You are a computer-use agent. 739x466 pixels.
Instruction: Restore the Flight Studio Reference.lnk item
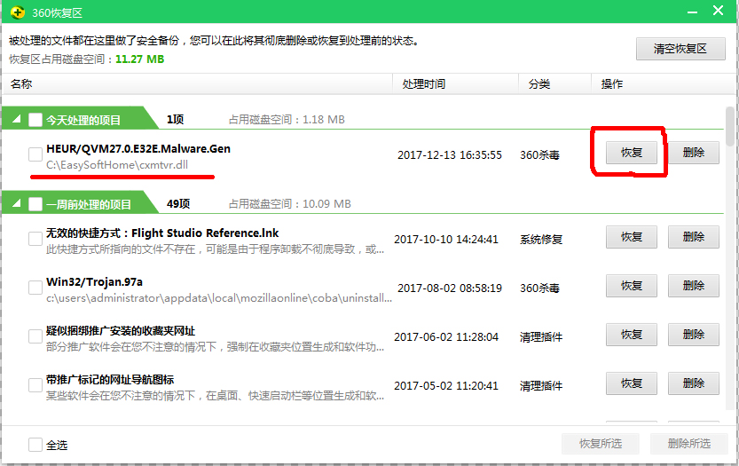coord(631,237)
